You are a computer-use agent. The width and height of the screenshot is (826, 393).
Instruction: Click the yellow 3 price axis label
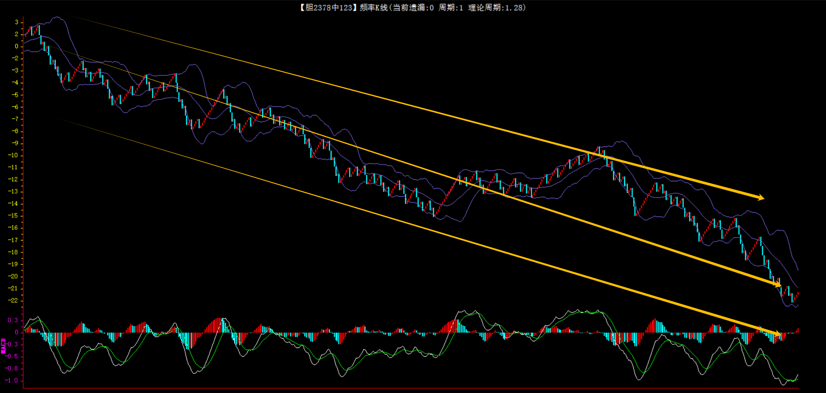pos(17,22)
